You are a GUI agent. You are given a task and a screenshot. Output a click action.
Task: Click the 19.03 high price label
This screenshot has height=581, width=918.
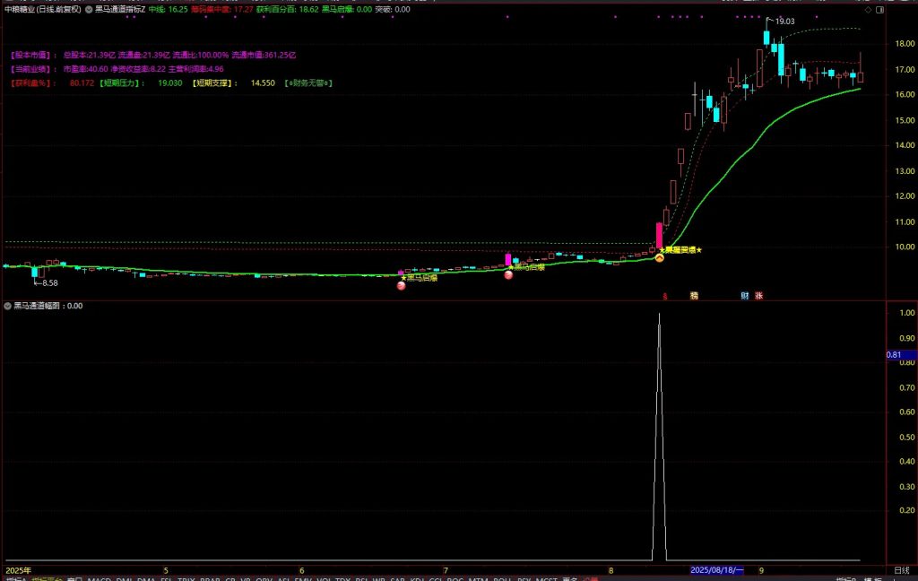point(784,21)
